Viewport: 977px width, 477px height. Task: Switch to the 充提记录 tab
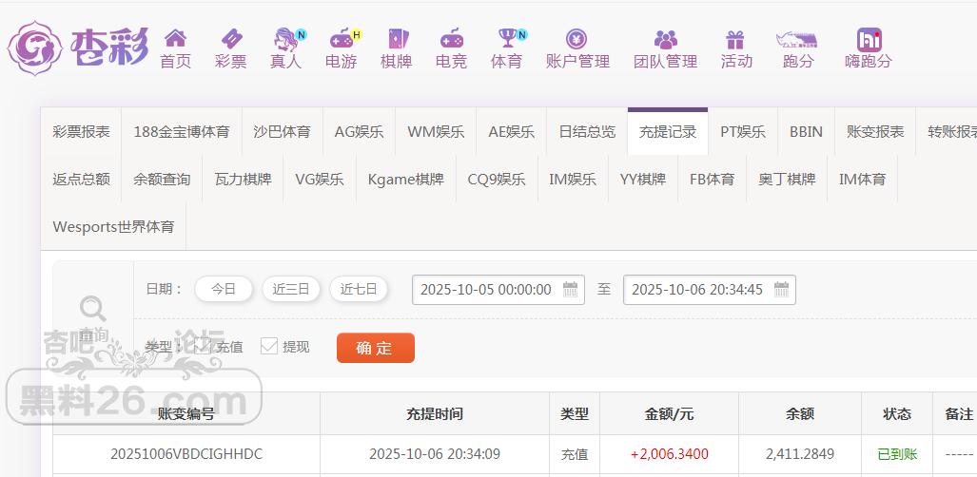click(x=667, y=132)
